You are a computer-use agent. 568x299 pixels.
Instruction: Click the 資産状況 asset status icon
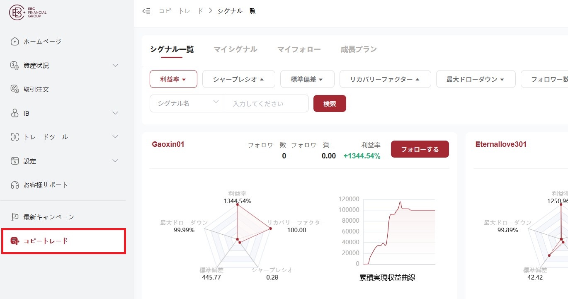[15, 66]
